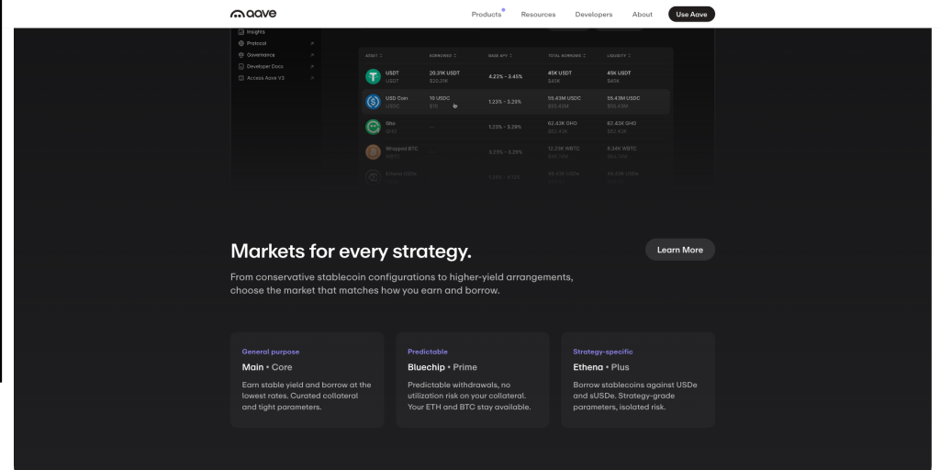Click the Protocol globe icon
This screenshot has width=940, height=470.
pyautogui.click(x=241, y=43)
